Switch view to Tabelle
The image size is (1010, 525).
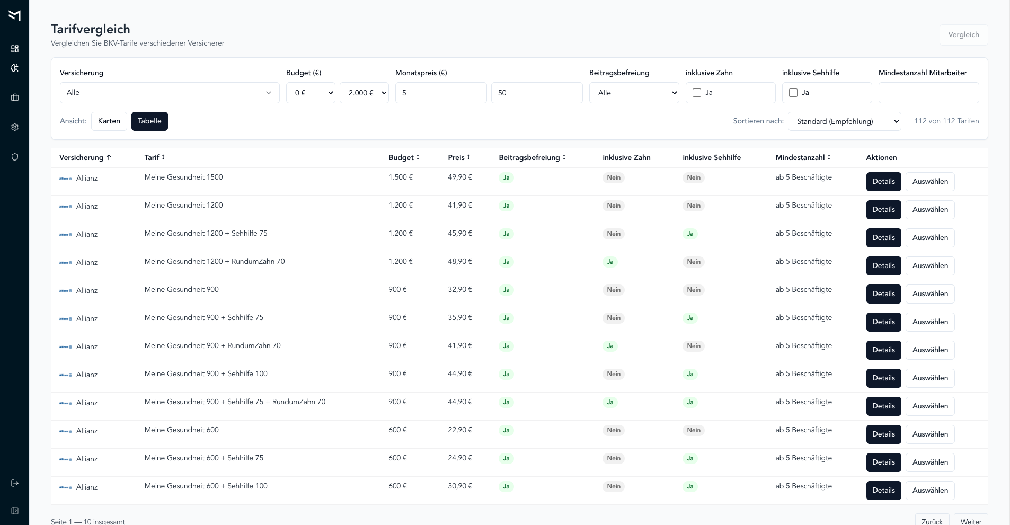point(149,121)
